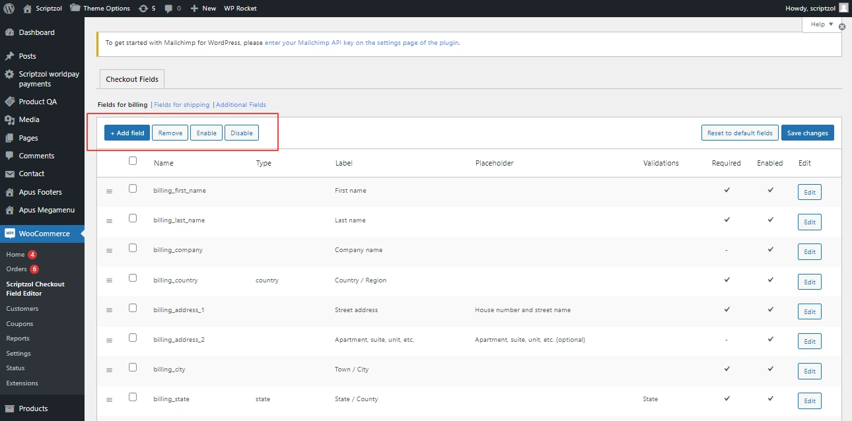The width and height of the screenshot is (852, 421).
Task: Open the WP Rocket menu
Action: point(240,8)
